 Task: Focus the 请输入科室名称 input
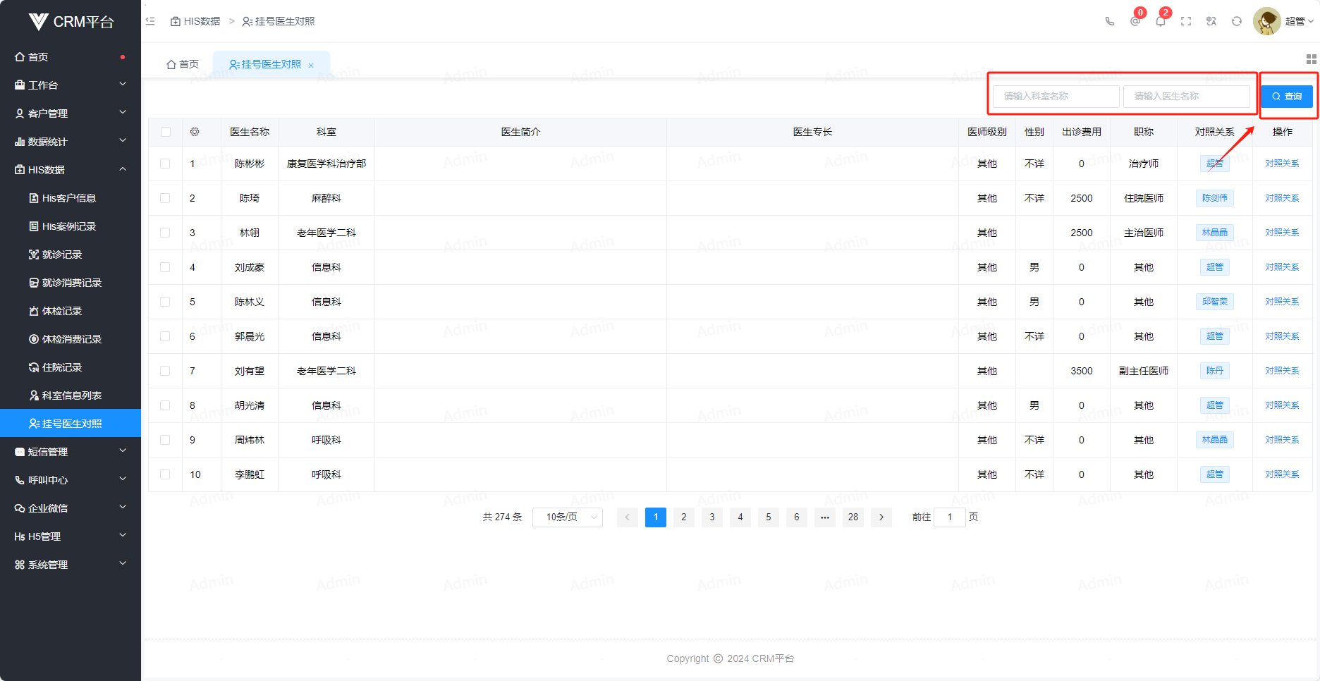1056,97
